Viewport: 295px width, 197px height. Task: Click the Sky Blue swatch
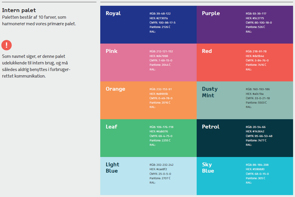point(245,176)
